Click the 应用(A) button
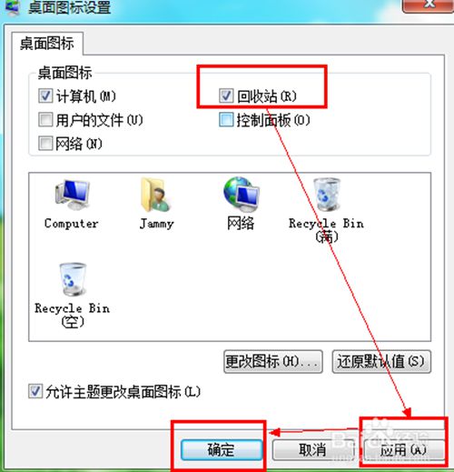Viewport: 454px width, 472px height. (x=404, y=449)
